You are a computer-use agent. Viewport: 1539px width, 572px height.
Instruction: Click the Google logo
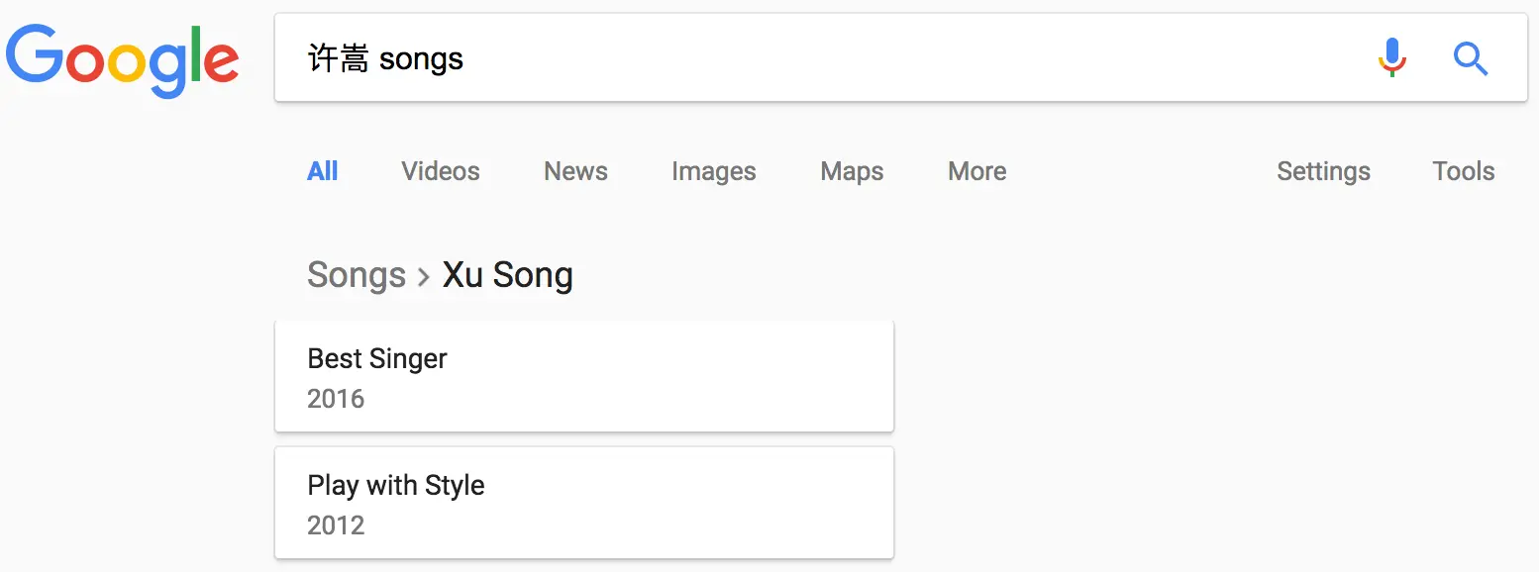tap(122, 59)
